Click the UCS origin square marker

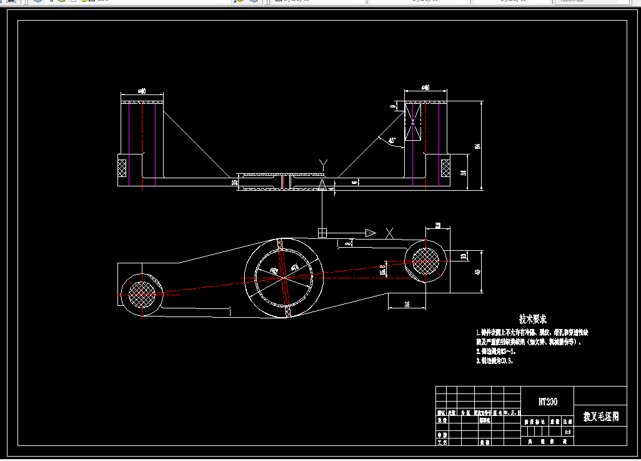click(x=322, y=233)
